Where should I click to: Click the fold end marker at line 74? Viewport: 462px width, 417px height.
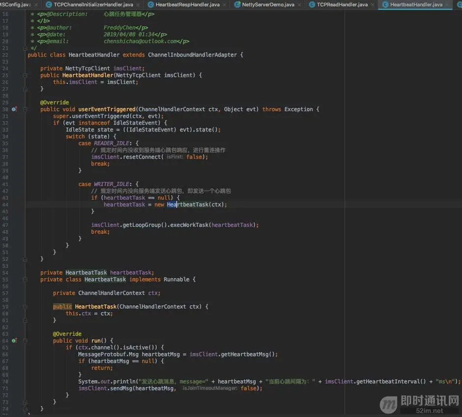(25, 409)
